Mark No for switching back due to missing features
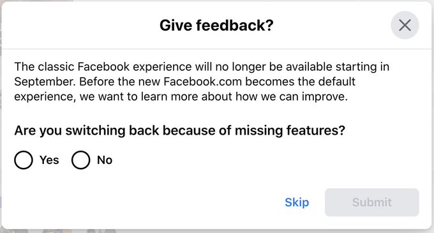 tap(80, 160)
